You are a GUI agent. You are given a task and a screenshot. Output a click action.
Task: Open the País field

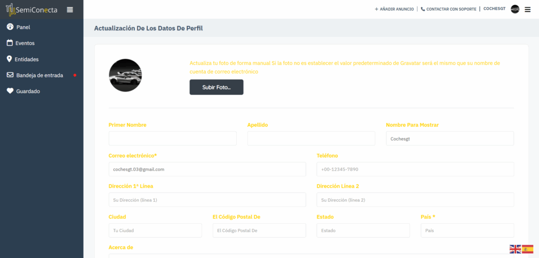(467, 231)
